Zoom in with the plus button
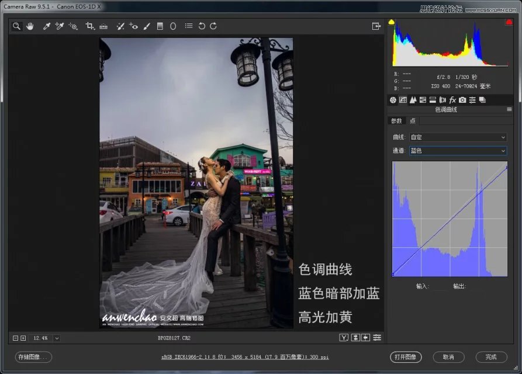Screen dimensions: 522x374 click(x=23, y=338)
